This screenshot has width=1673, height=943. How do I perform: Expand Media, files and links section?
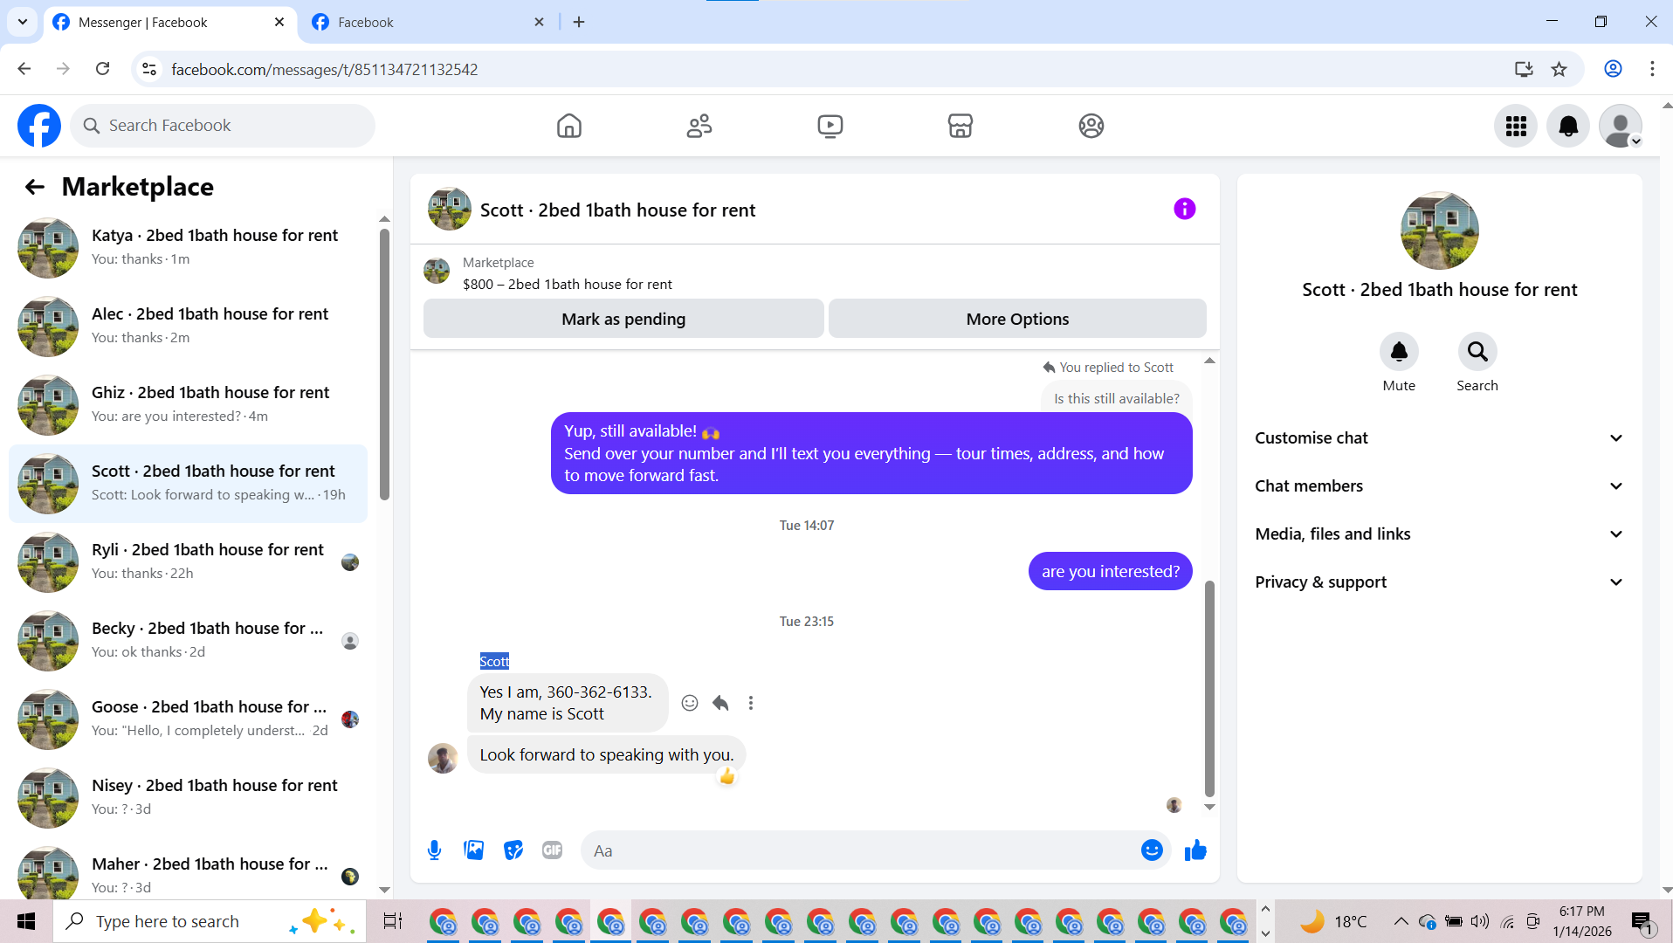(x=1439, y=534)
